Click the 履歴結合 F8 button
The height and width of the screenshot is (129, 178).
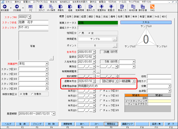pos(111,124)
